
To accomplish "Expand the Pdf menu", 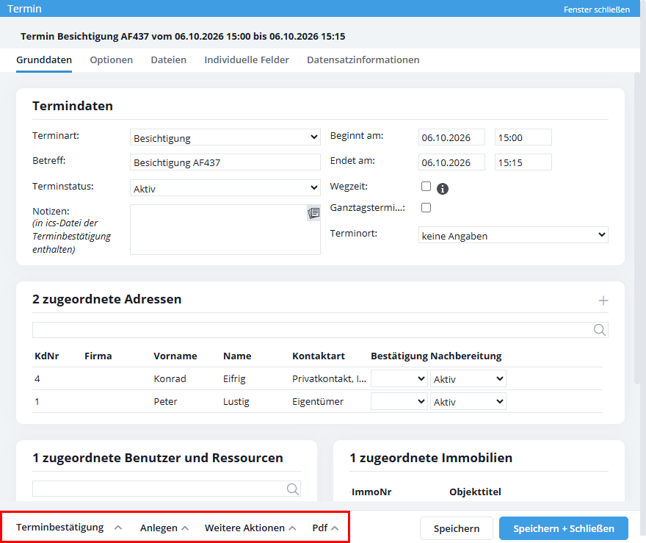I will pos(325,528).
